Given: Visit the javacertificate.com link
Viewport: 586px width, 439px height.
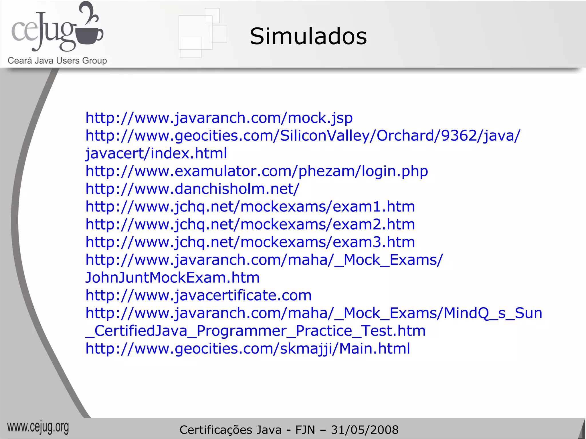Looking at the screenshot, I should tap(198, 295).
